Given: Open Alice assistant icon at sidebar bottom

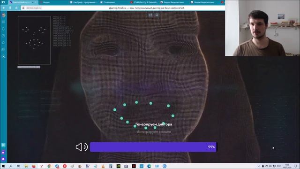Looking at the screenshot, I should pyautogui.click(x=3, y=159).
